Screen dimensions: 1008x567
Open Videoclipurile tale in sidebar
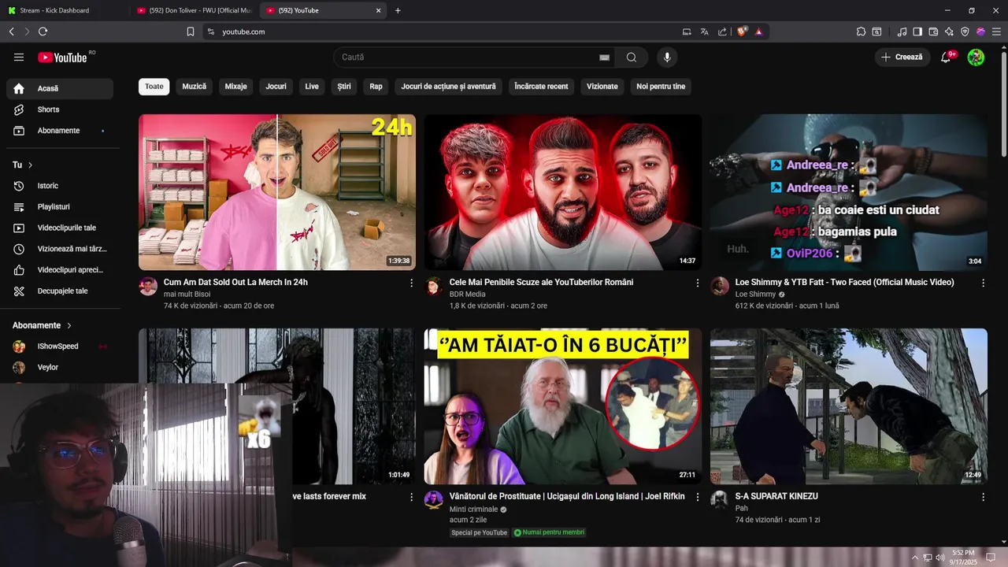pos(60,228)
